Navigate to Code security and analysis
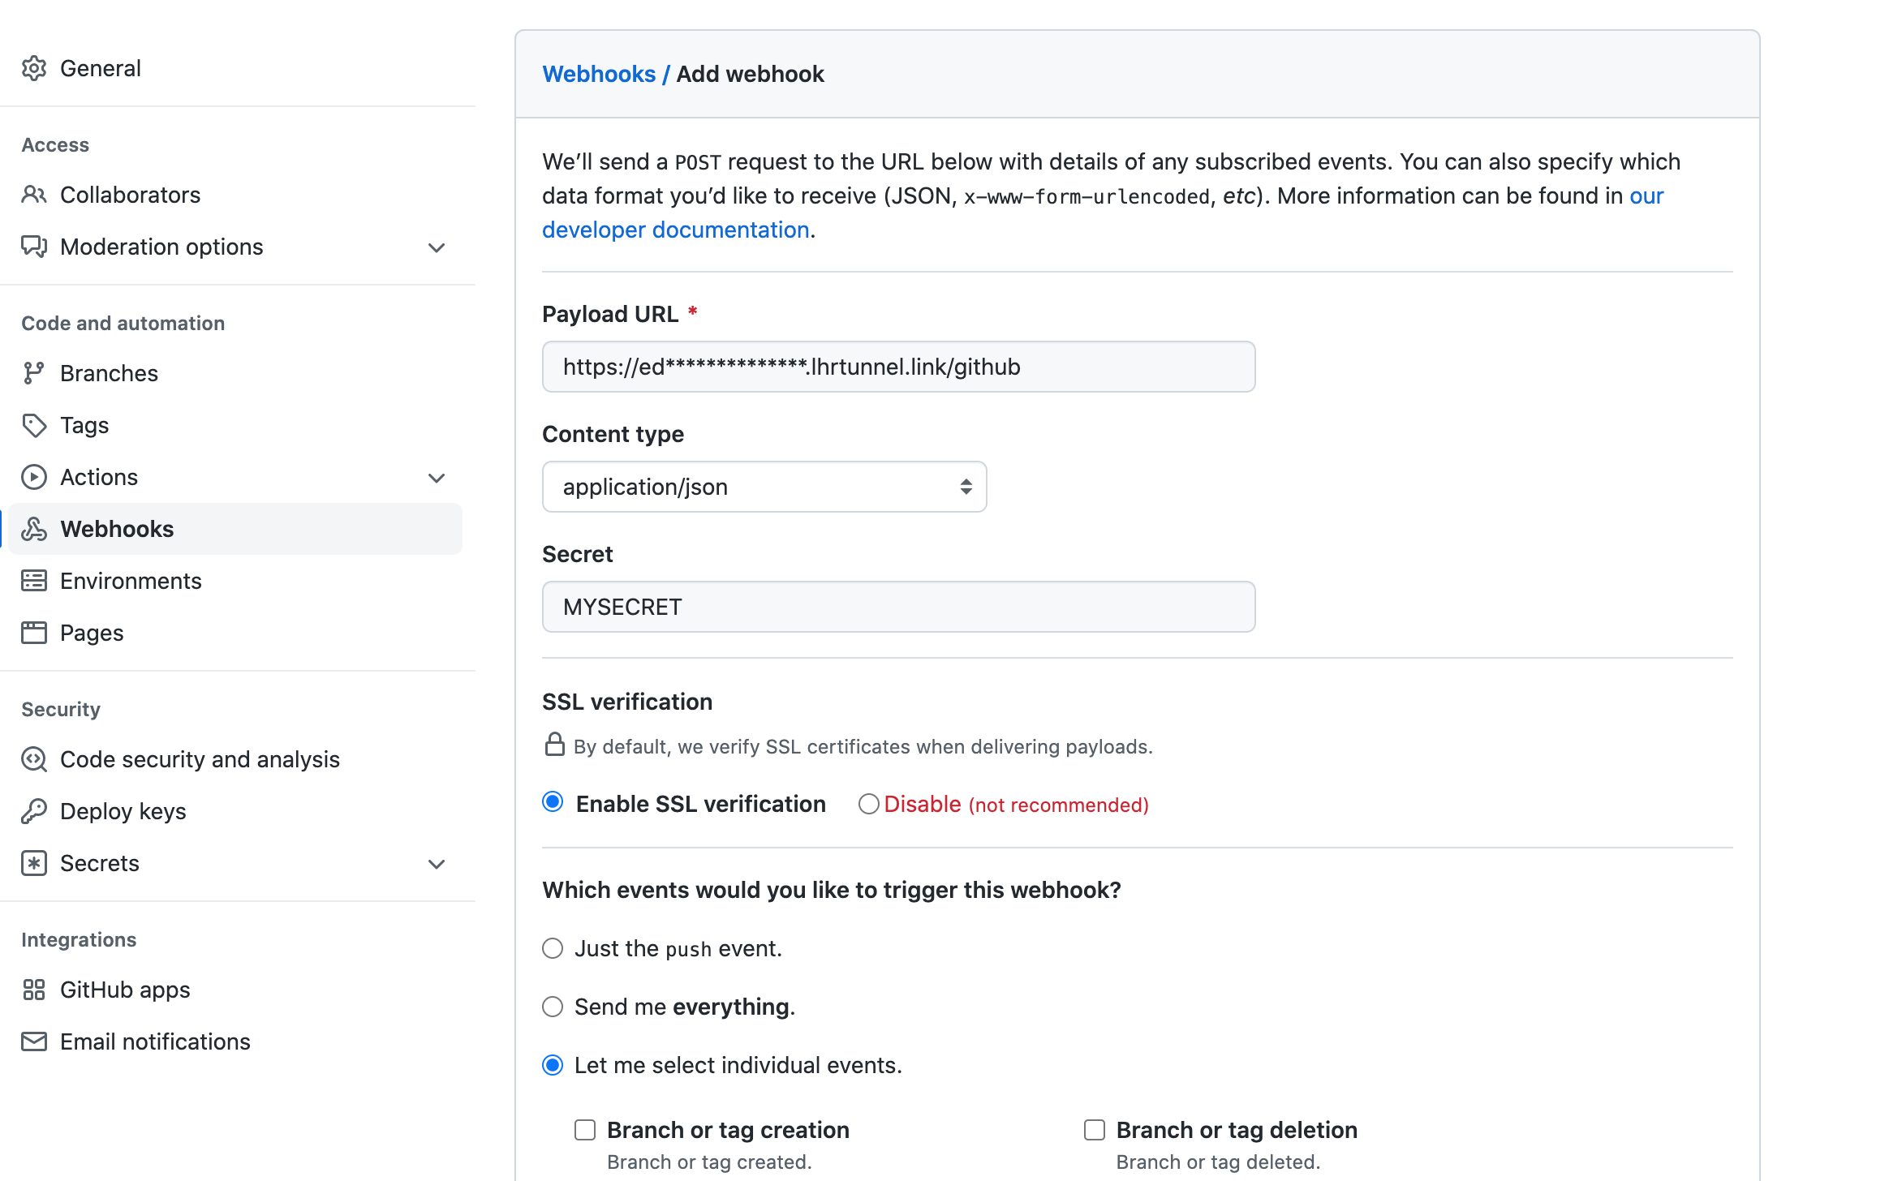This screenshot has height=1181, width=1889. pos(200,760)
